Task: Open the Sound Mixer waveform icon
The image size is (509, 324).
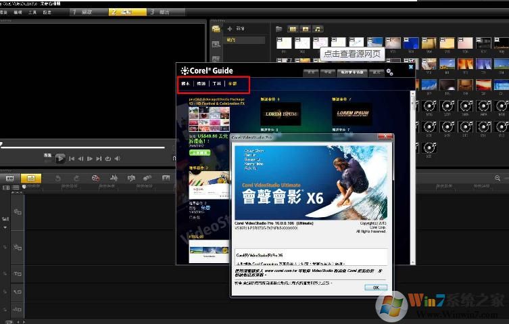Action: [114, 178]
